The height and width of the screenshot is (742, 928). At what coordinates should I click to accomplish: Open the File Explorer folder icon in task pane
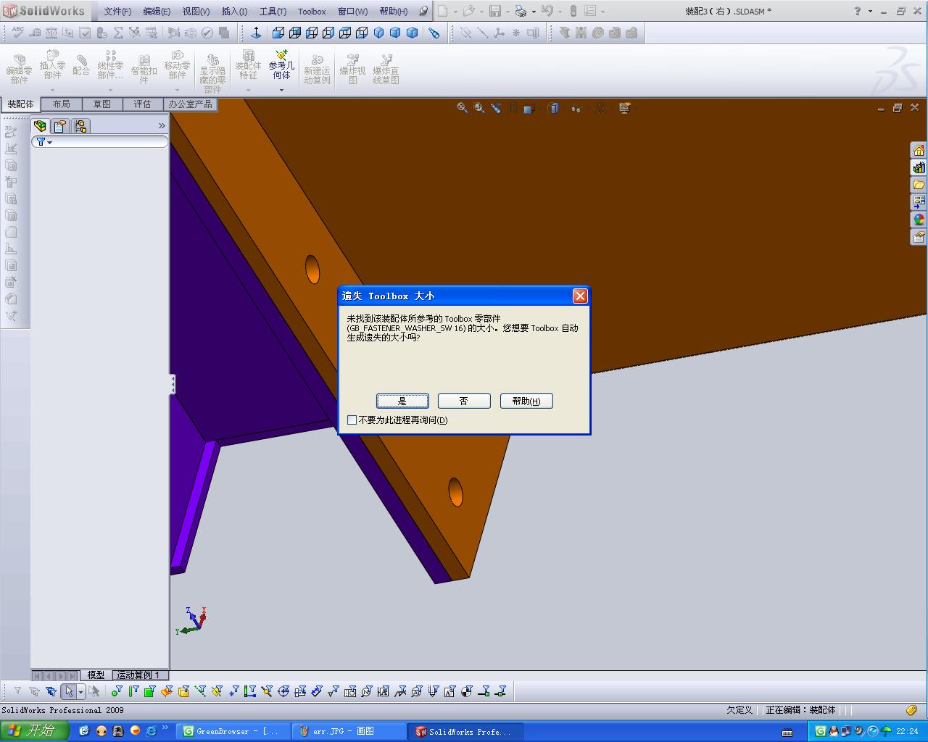click(x=919, y=185)
